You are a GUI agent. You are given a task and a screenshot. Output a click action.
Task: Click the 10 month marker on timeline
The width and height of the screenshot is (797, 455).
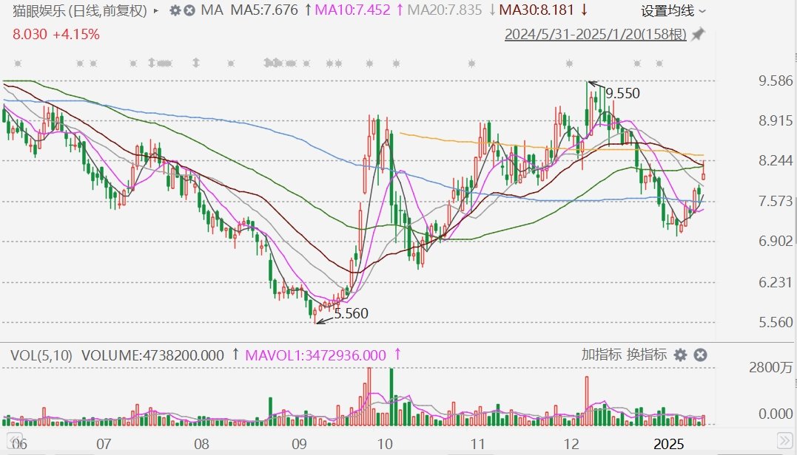(384, 444)
